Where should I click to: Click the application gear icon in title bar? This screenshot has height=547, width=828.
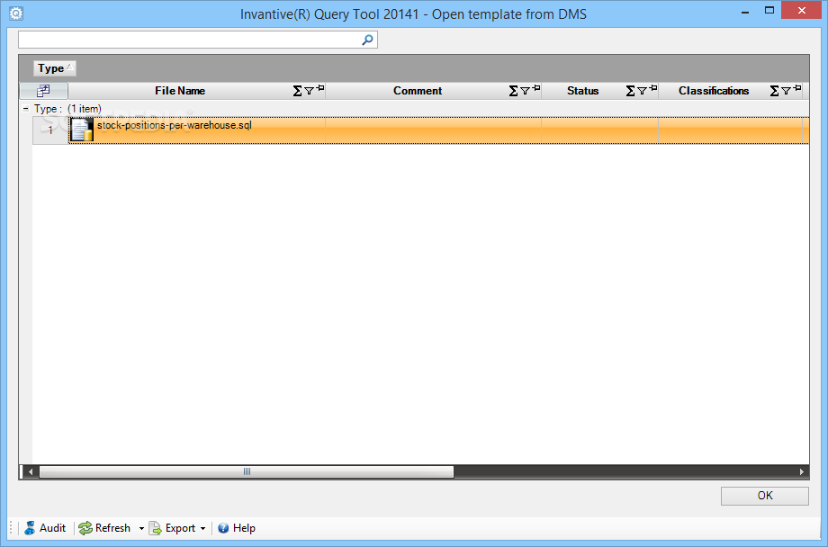click(x=16, y=13)
